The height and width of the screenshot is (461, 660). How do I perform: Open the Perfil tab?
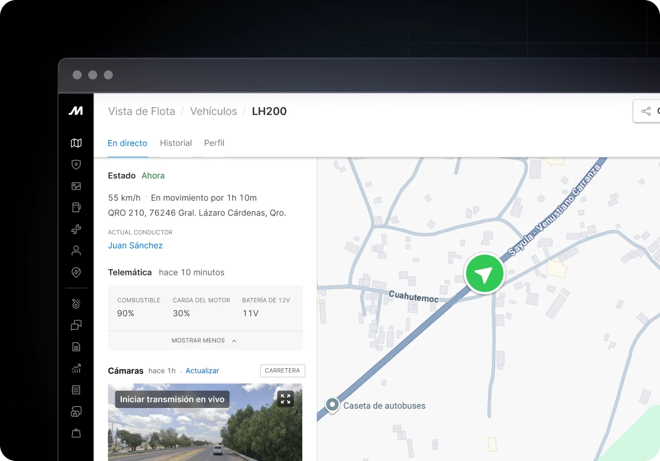[x=214, y=143]
